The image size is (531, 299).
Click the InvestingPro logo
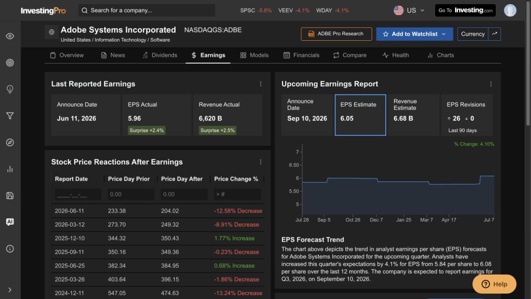43,10
